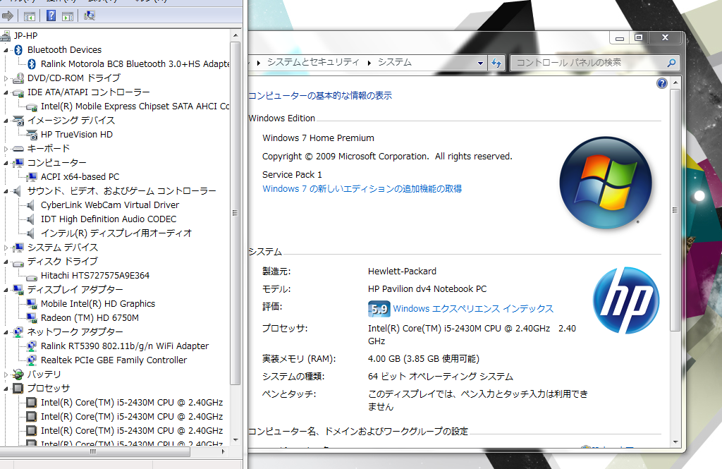Click the scan for hardware changes toolbar icon
Screen dimensions: 722x469
click(90, 16)
